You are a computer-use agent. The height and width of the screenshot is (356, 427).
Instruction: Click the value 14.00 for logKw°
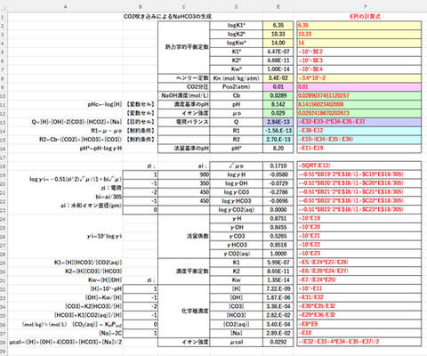point(278,43)
